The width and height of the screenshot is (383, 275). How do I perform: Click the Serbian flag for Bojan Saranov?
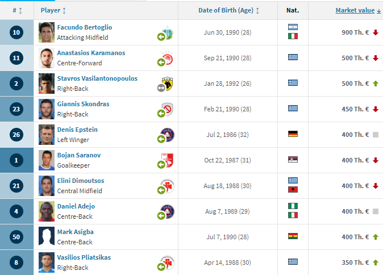(x=293, y=160)
